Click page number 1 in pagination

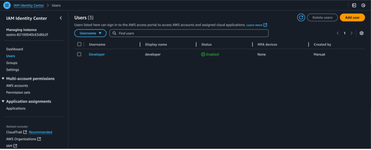(345, 33)
